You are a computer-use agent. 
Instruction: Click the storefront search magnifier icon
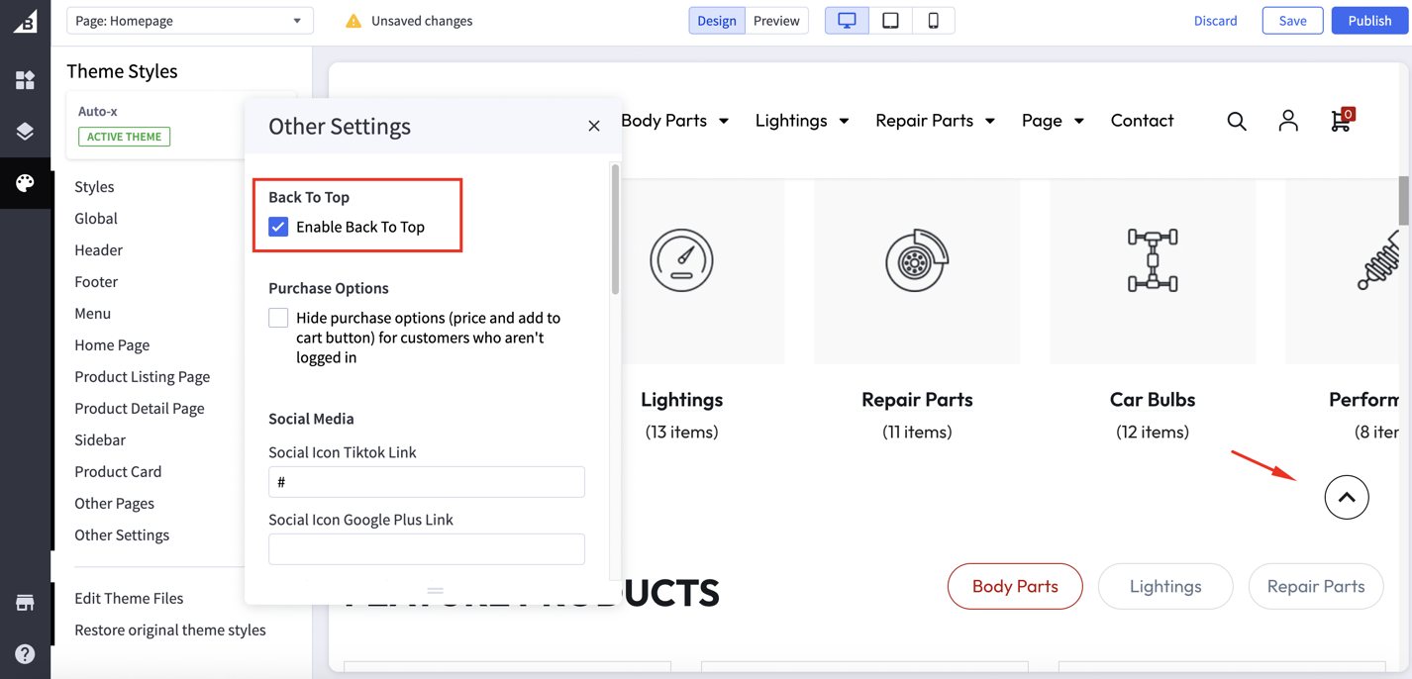pyautogui.click(x=1237, y=121)
